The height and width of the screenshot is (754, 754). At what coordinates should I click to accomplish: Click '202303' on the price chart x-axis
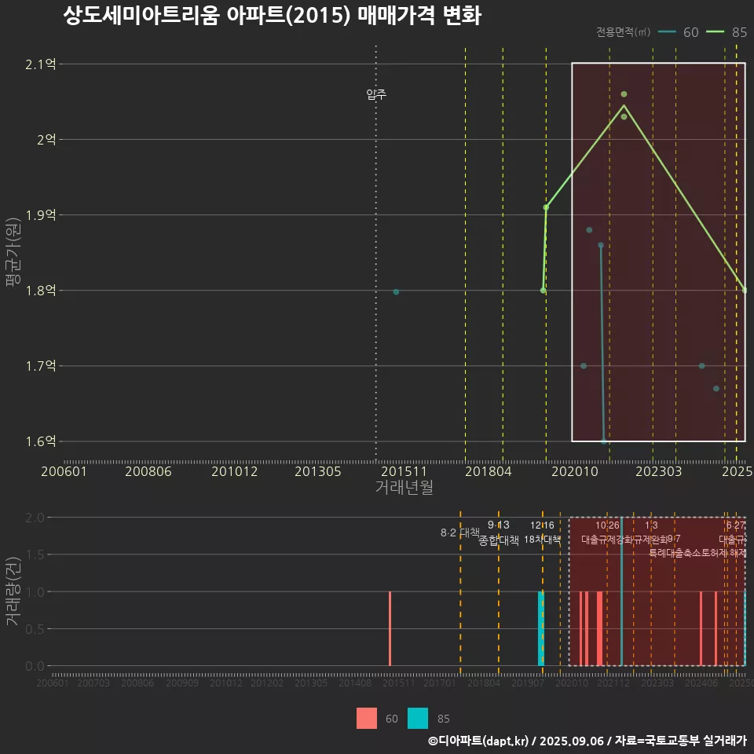[658, 471]
